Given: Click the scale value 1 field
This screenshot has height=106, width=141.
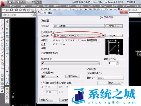Looking at the screenshot, I should point(103,83).
